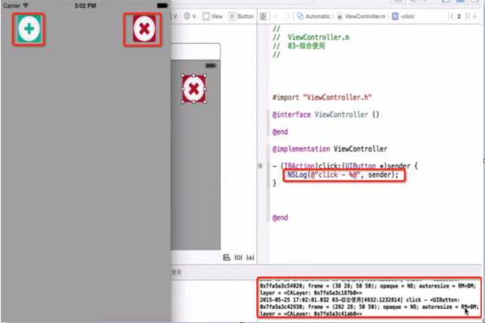485x323 pixels.
Task: Open the related items grid menu
Action: [263, 17]
